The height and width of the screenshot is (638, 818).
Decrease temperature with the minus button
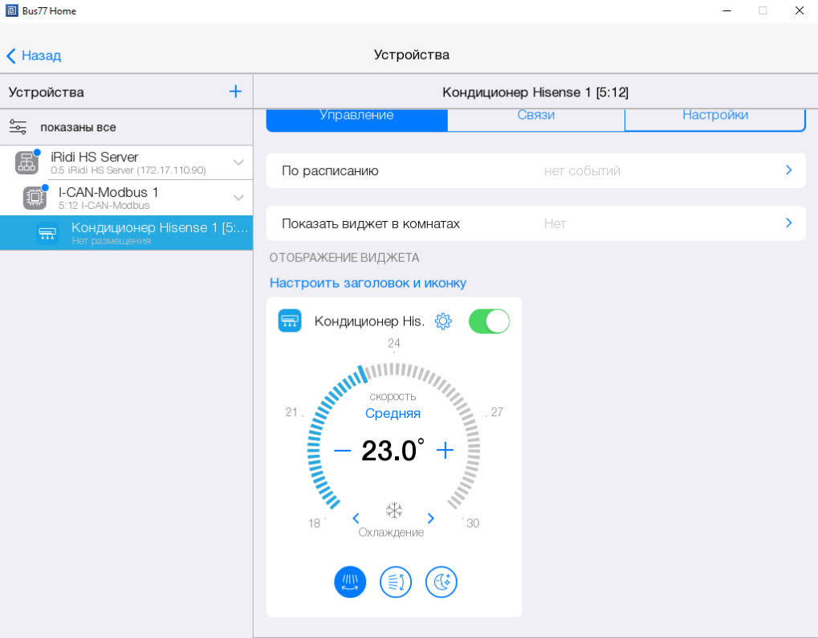tap(342, 450)
